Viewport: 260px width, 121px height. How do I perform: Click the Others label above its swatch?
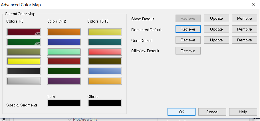(93, 96)
